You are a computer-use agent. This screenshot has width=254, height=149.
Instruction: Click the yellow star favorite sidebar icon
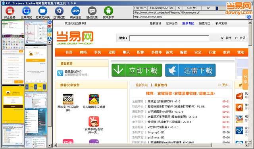tap(50, 34)
